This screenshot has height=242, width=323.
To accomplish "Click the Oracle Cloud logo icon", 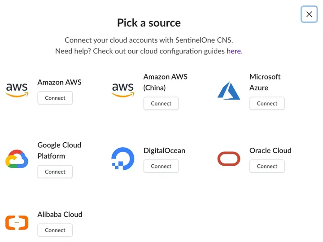I will (x=229, y=158).
